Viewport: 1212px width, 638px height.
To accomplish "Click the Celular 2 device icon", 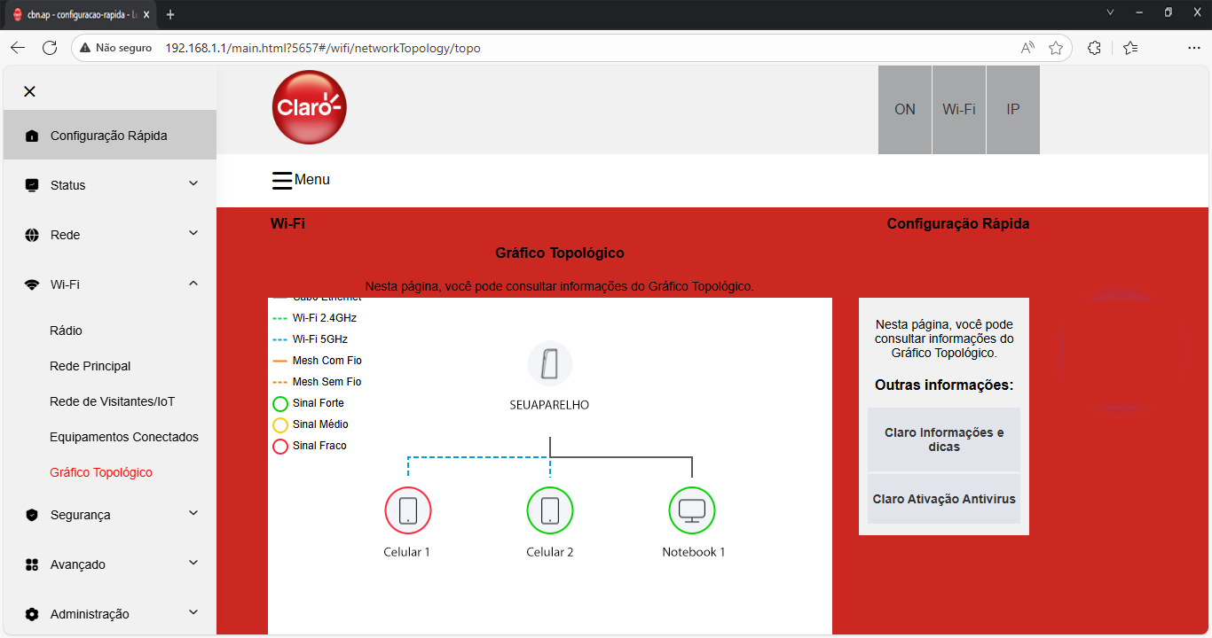I will 550,510.
